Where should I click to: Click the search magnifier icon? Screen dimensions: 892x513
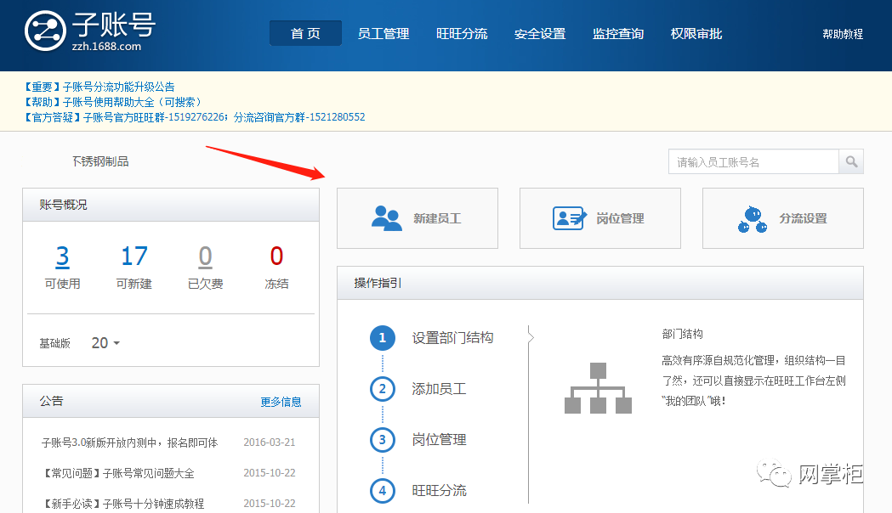(x=850, y=161)
